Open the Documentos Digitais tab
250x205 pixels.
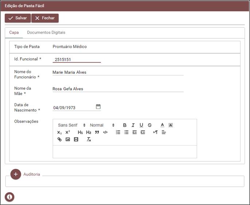pyautogui.click(x=46, y=32)
